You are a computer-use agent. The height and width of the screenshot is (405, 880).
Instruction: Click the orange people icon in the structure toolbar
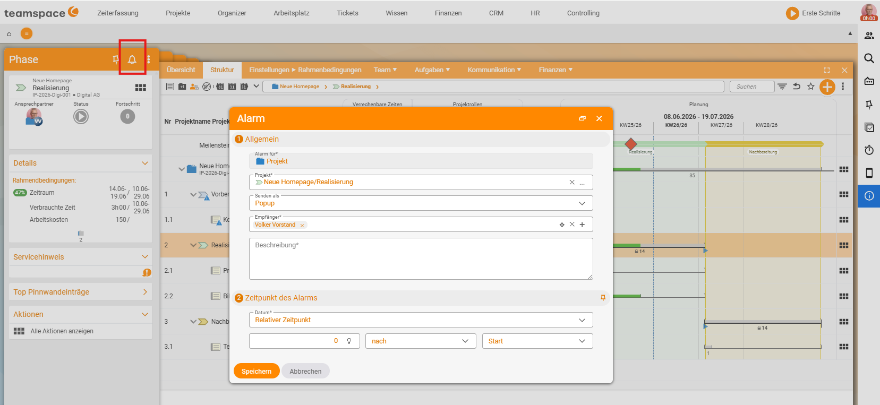pyautogui.click(x=194, y=87)
